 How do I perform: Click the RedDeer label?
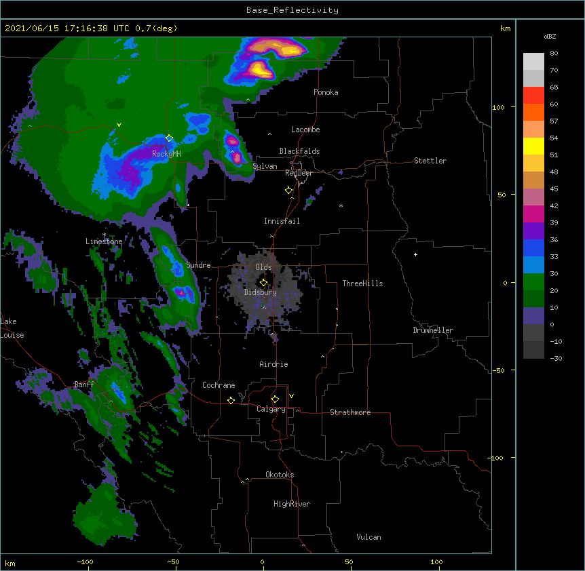(x=299, y=173)
